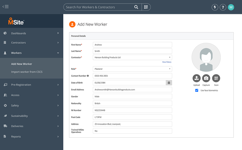Click the lightning bolt quick actions icon

point(215,7)
